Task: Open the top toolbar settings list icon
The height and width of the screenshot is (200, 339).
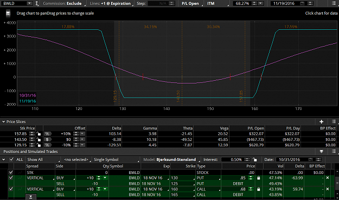Action: click(x=334, y=3)
